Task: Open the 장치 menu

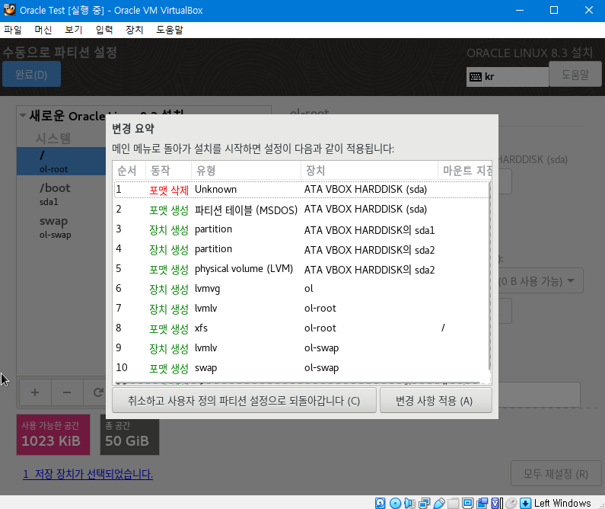Action: 134,30
